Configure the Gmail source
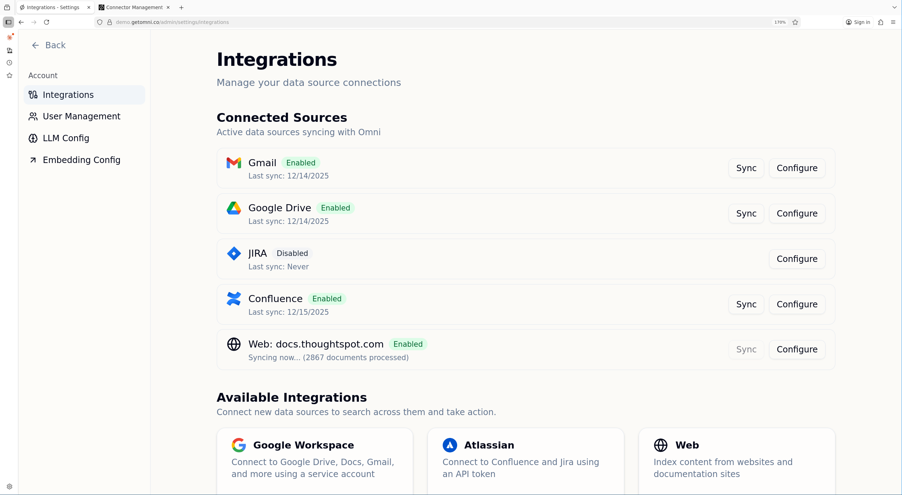This screenshot has height=495, width=902. pos(797,168)
